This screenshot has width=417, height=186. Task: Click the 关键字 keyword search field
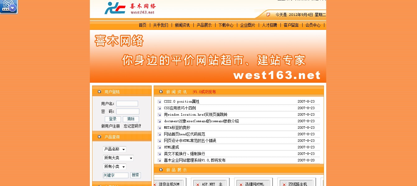[x=116, y=175]
